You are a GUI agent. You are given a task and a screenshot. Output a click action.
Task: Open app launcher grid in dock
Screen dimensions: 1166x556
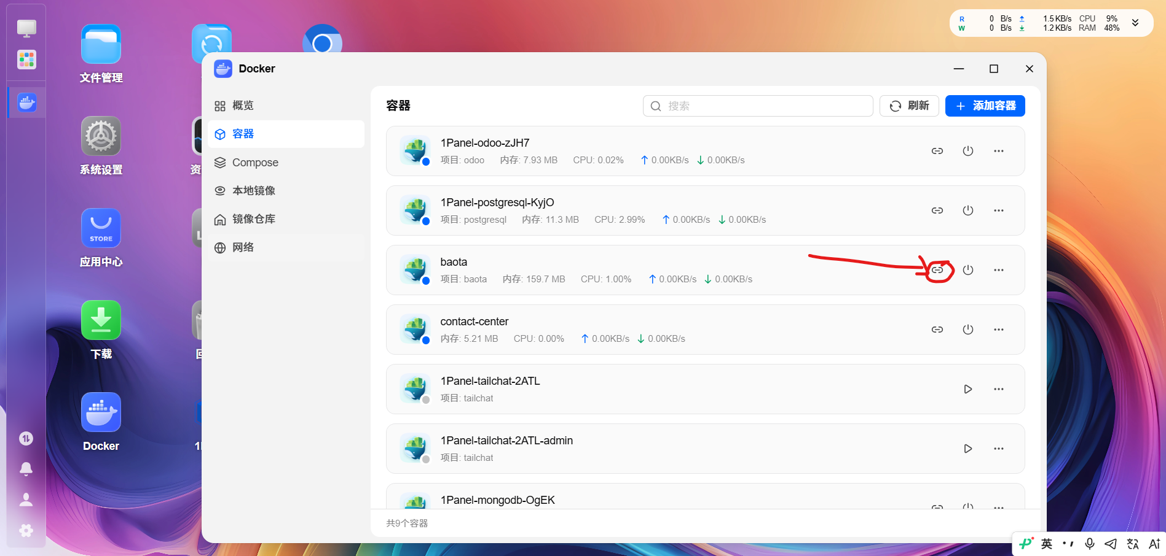click(26, 60)
